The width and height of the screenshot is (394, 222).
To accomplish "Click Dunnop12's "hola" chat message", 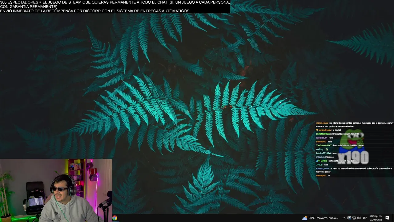I will pyautogui.click(x=330, y=142).
